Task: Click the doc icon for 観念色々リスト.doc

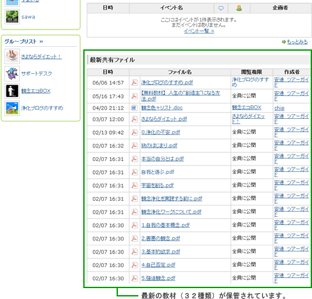Action: pyautogui.click(x=134, y=108)
